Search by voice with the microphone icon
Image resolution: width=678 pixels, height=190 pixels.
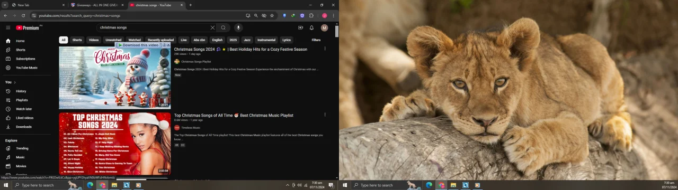point(238,27)
